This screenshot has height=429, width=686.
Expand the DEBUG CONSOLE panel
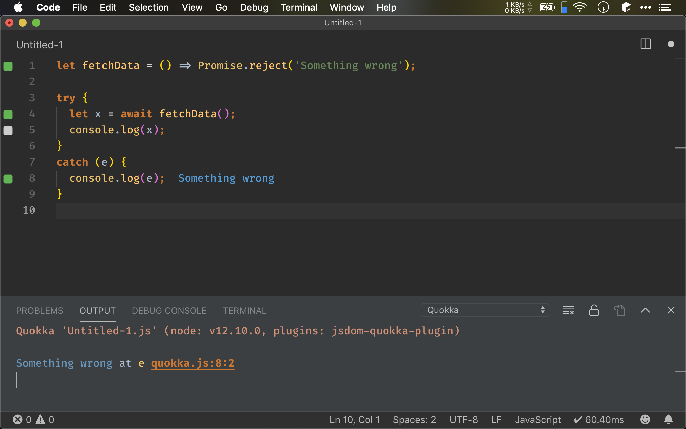168,310
